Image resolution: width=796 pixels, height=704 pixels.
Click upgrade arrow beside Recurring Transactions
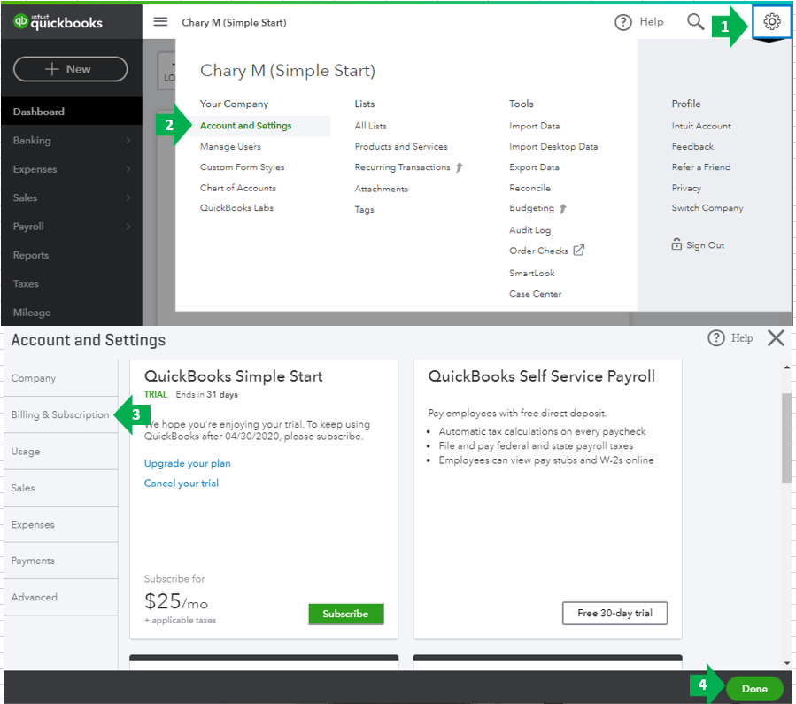coord(460,167)
